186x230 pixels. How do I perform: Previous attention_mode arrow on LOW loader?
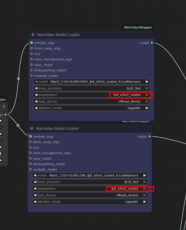pyautogui.click(x=35, y=202)
